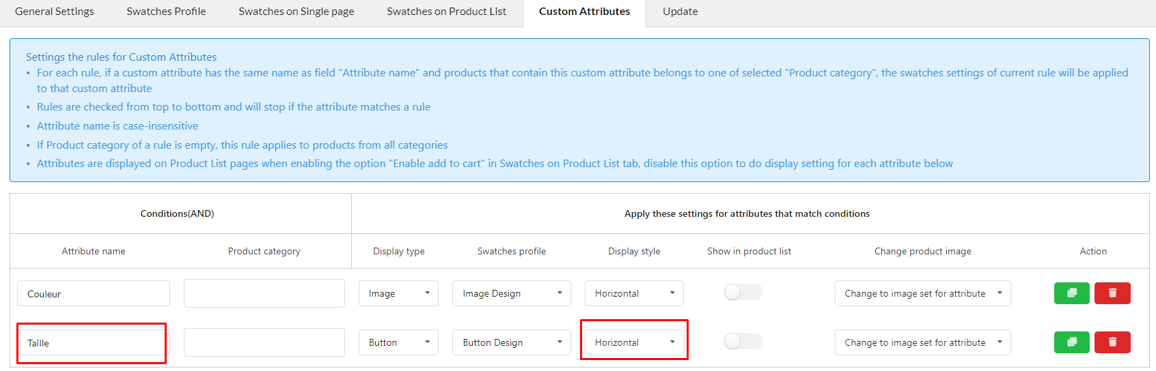Delete the Taille rule using red trash icon

click(1112, 342)
